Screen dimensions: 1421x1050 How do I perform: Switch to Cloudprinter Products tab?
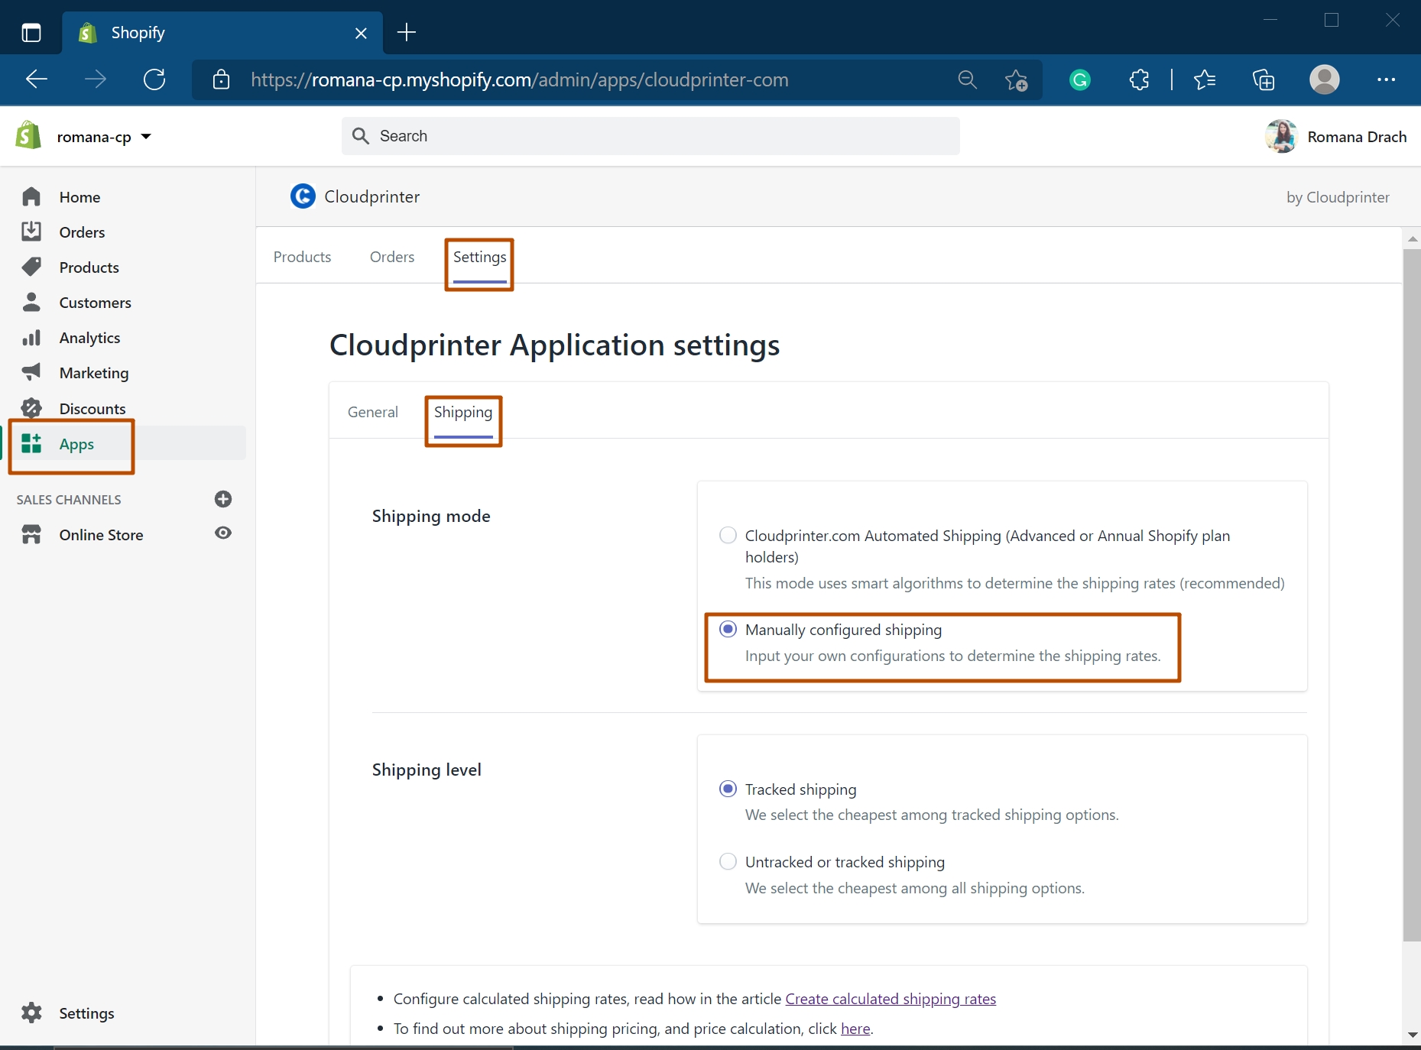(302, 257)
